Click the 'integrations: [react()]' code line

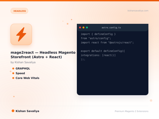click(98, 55)
